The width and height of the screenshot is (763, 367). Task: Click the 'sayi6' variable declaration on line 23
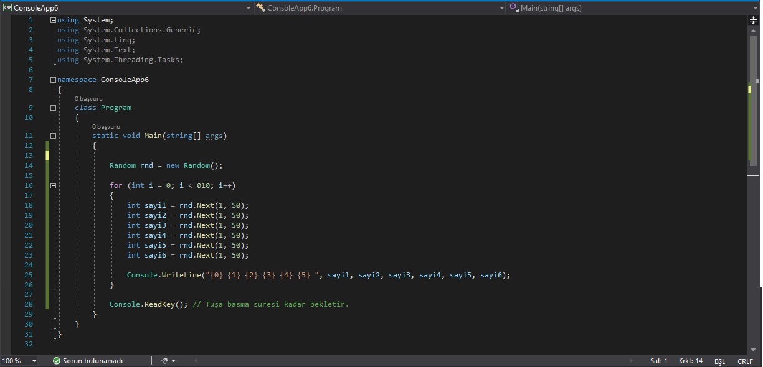155,255
